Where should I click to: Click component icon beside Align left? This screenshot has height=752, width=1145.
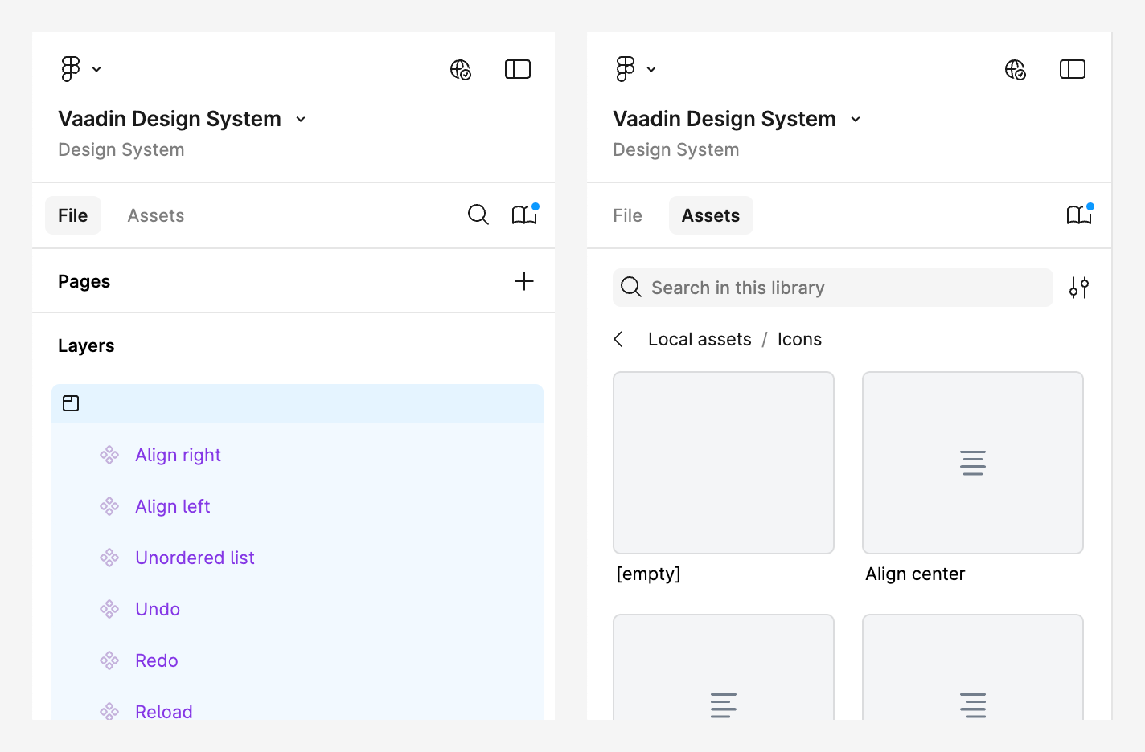pyautogui.click(x=109, y=506)
